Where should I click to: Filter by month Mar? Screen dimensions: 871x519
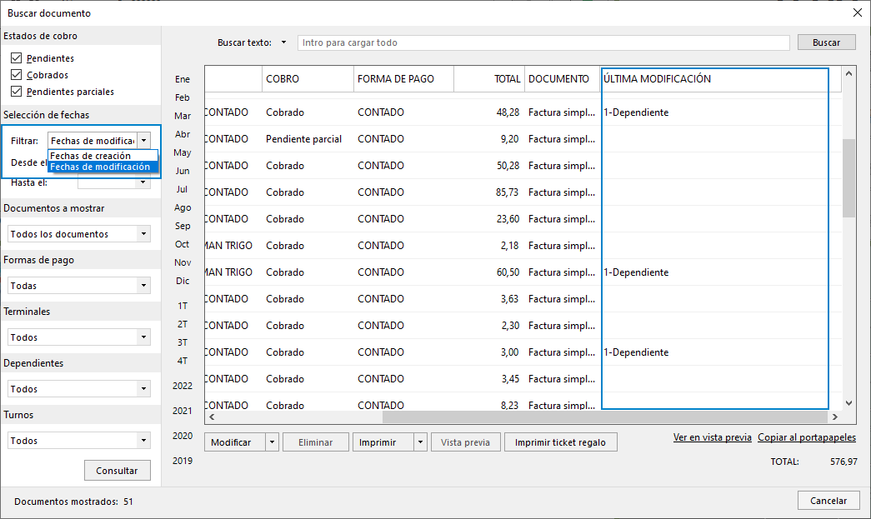click(x=183, y=116)
